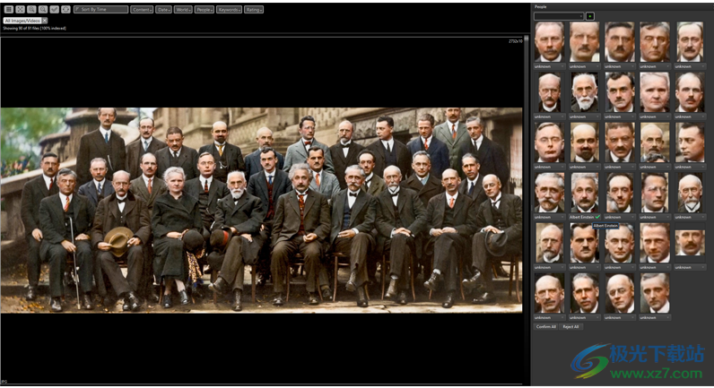Click the 'Showing 90 of 91 files' status text
The width and height of the screenshot is (714, 388).
tap(35, 28)
